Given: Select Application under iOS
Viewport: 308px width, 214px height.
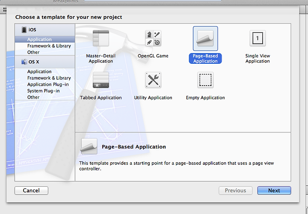Looking at the screenshot, I should (45, 39).
